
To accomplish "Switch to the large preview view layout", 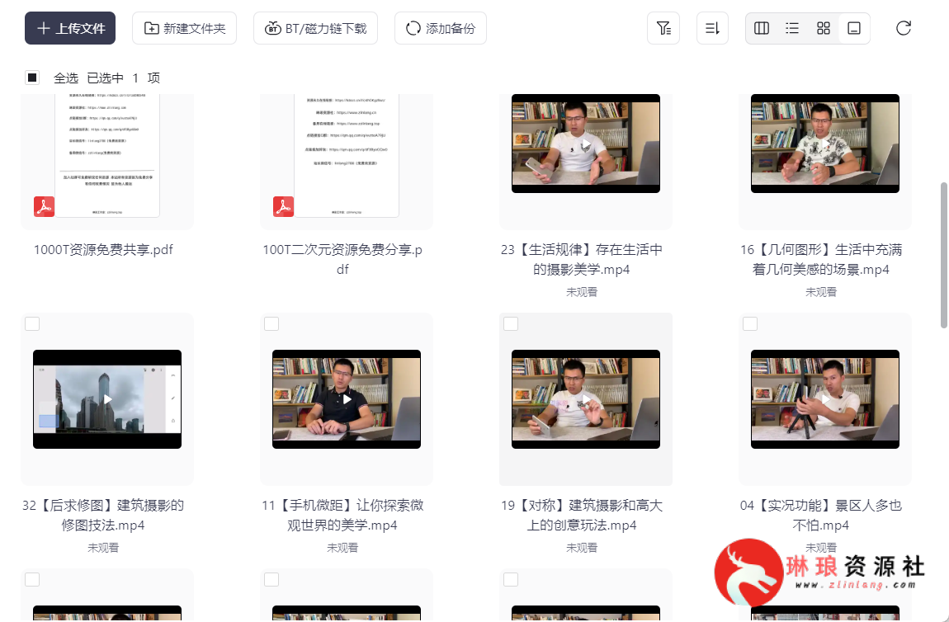I will point(854,28).
